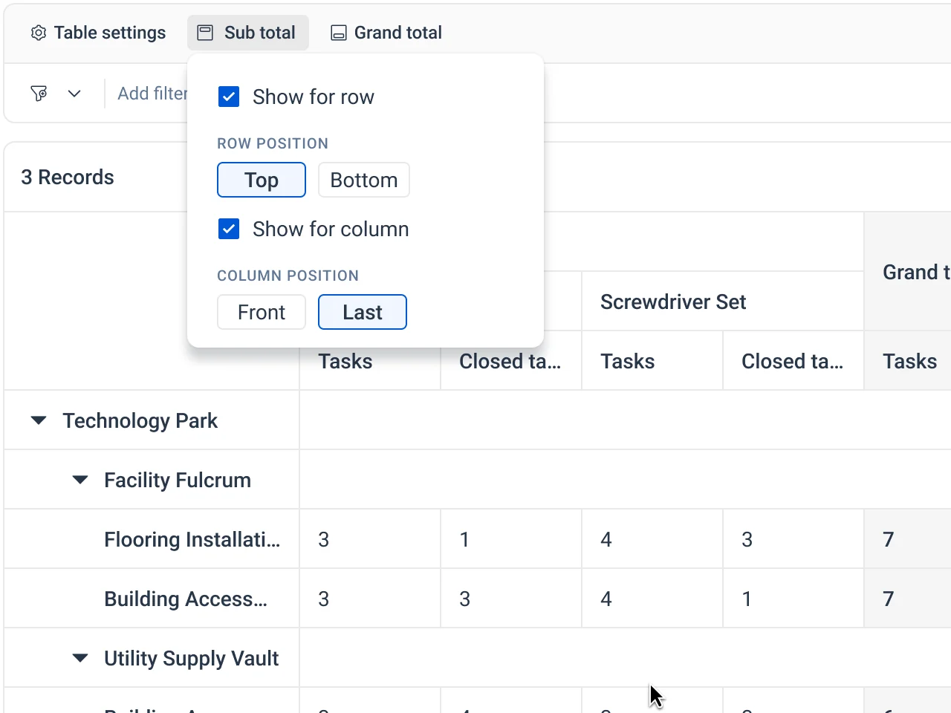Viewport: 951px width, 713px height.
Task: Toggle the Show for column checkbox
Action: (229, 229)
